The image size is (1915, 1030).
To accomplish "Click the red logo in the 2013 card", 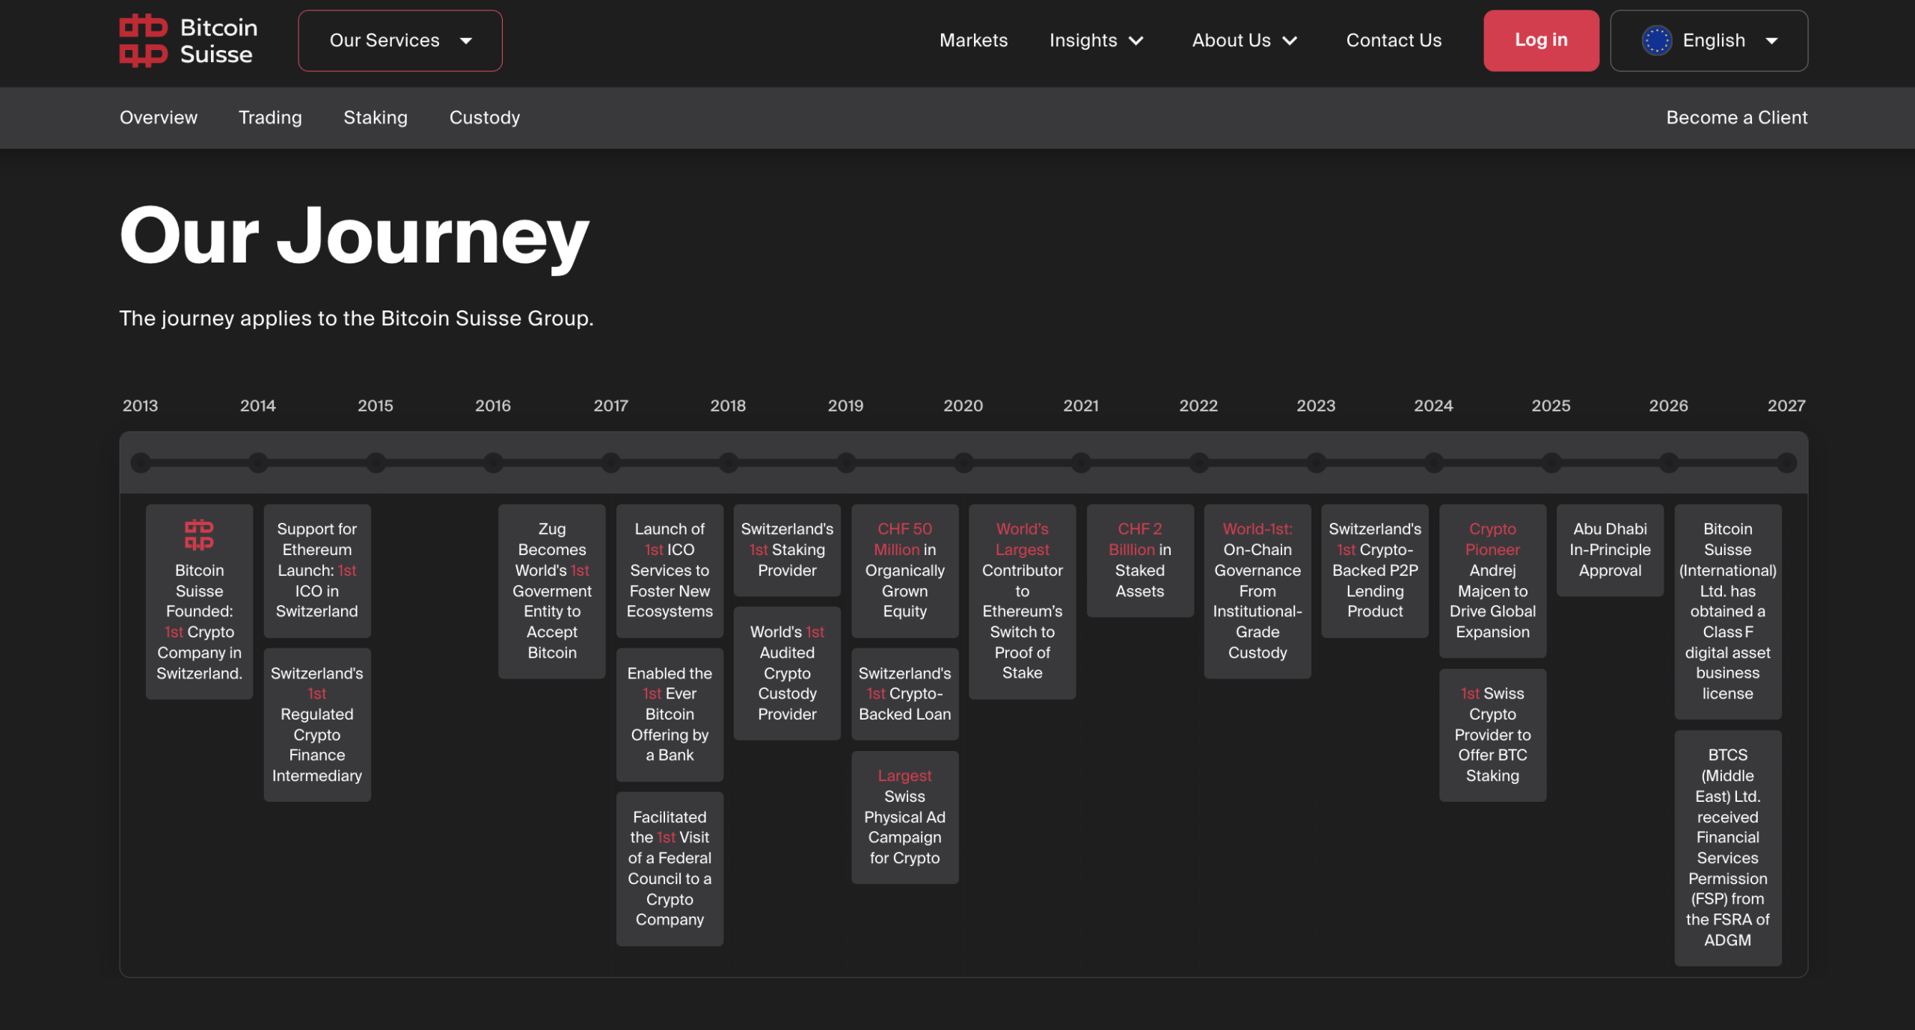I will (x=199, y=535).
